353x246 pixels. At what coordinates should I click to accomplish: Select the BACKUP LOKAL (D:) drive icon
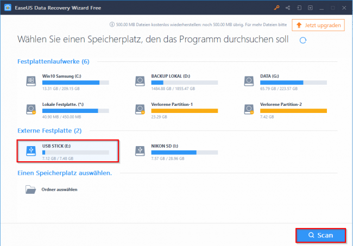[140, 81]
